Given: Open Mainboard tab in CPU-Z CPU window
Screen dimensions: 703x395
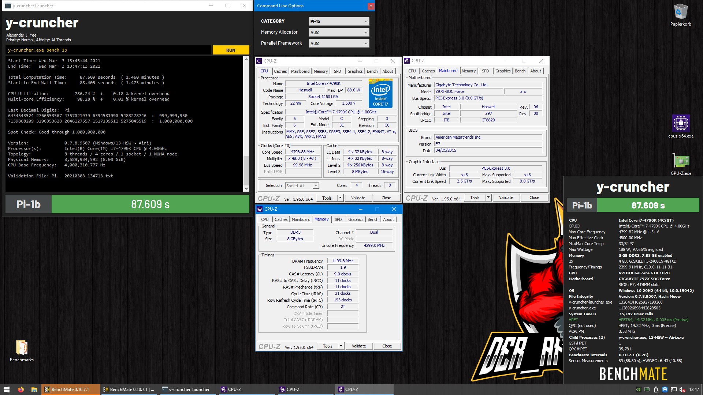Looking at the screenshot, I should point(300,71).
